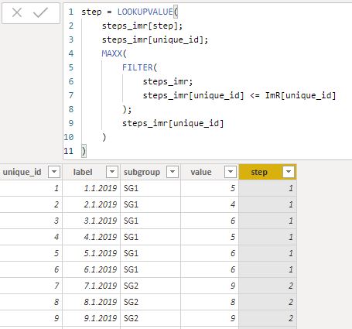This screenshot has height=329, width=352.
Task: Click steps_imr[unique_id] in formula line 3
Action: (153, 39)
